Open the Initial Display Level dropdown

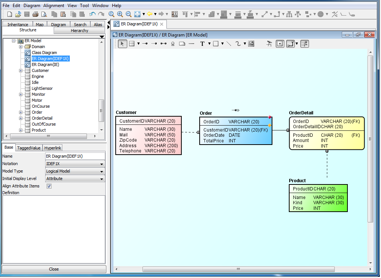[75, 179]
